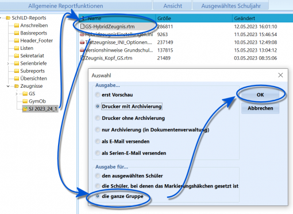Select the 'erst Vorschau' radio option

98,95
